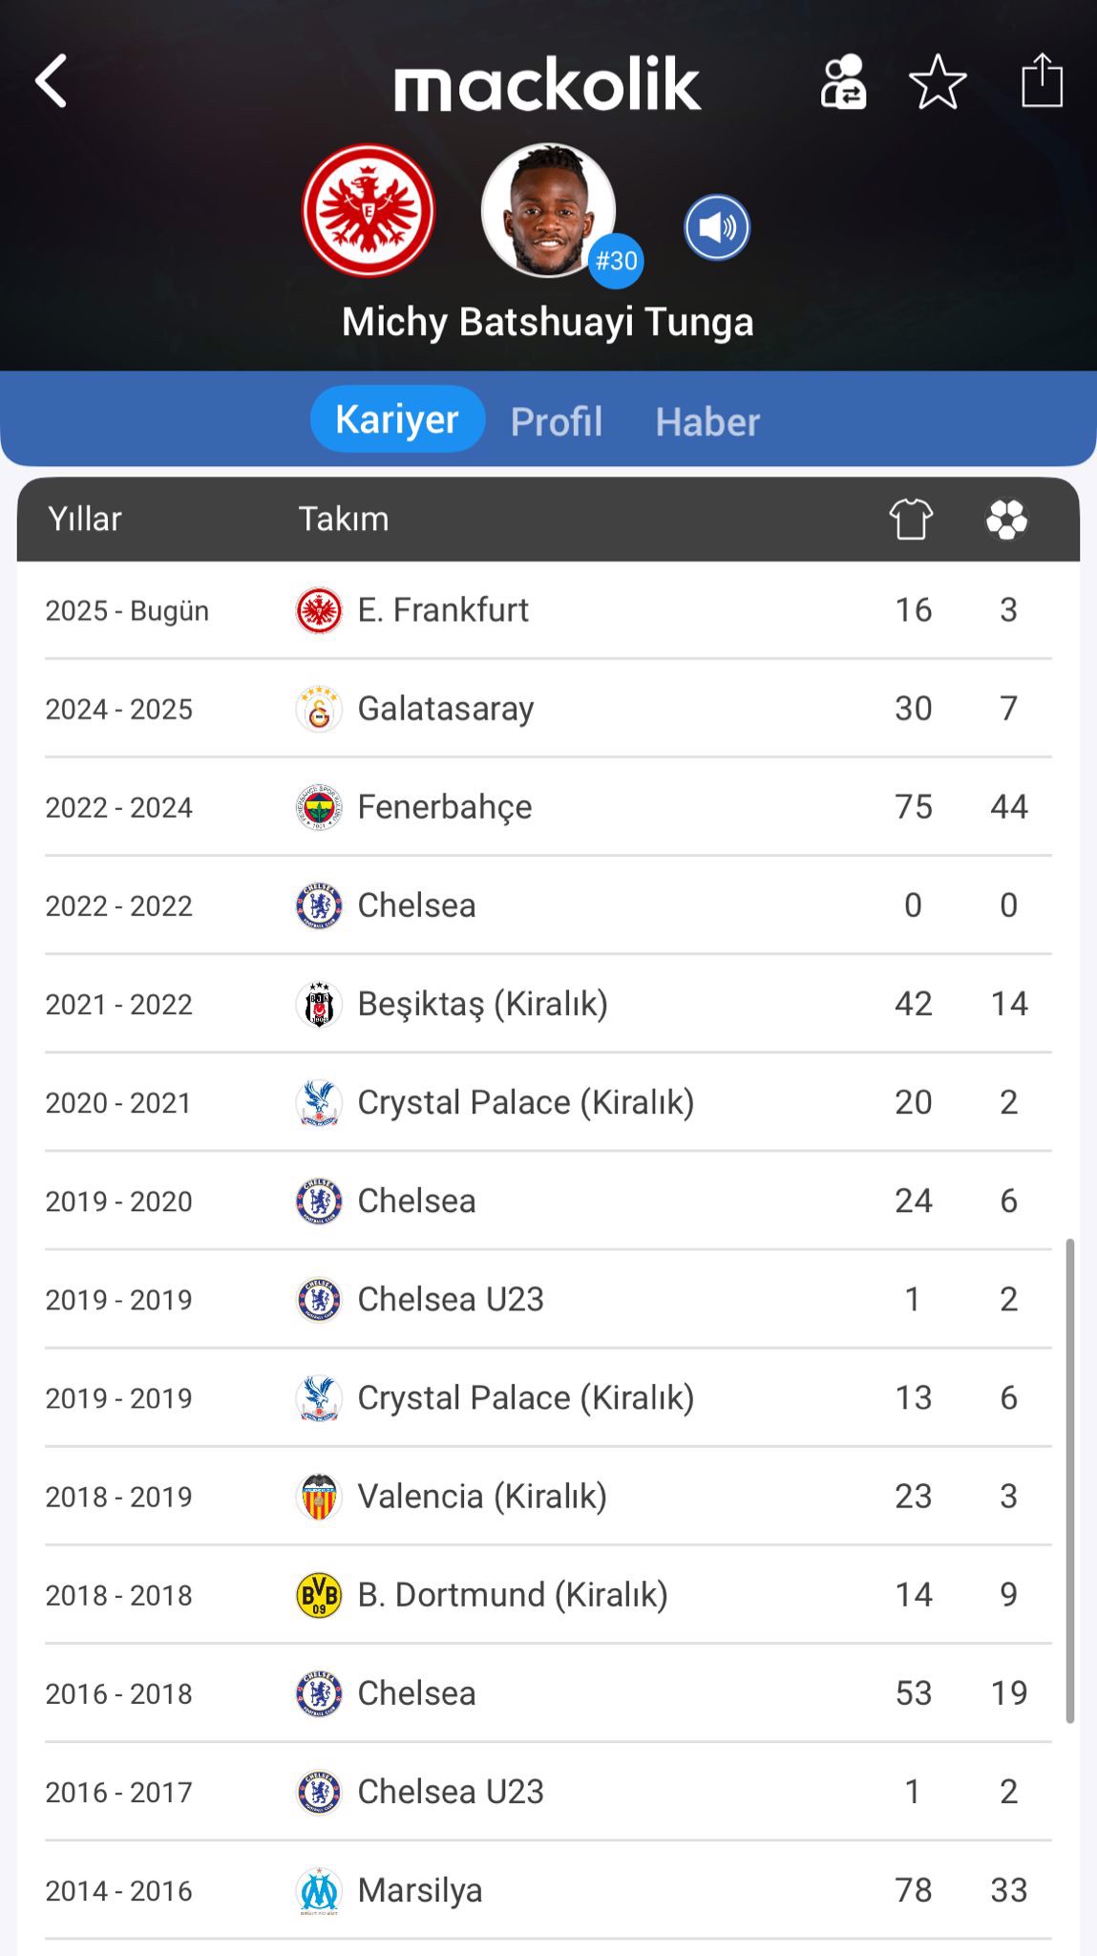
Task: Open the Marsilya team entry
Action: (x=420, y=1890)
